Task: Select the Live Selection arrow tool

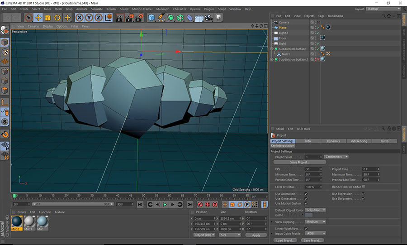Action: (28, 18)
